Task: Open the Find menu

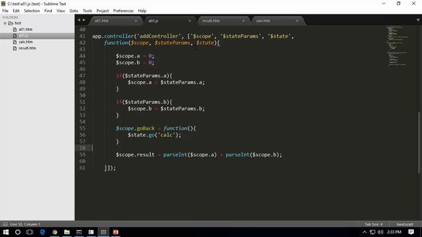Action: (x=48, y=11)
